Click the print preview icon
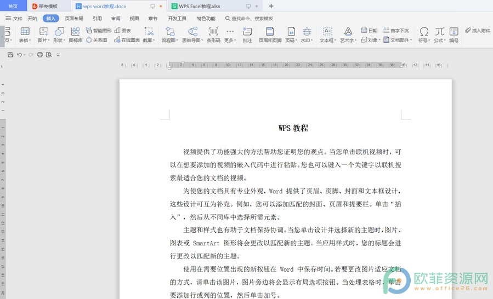This screenshot has height=299, width=493. coord(49,55)
